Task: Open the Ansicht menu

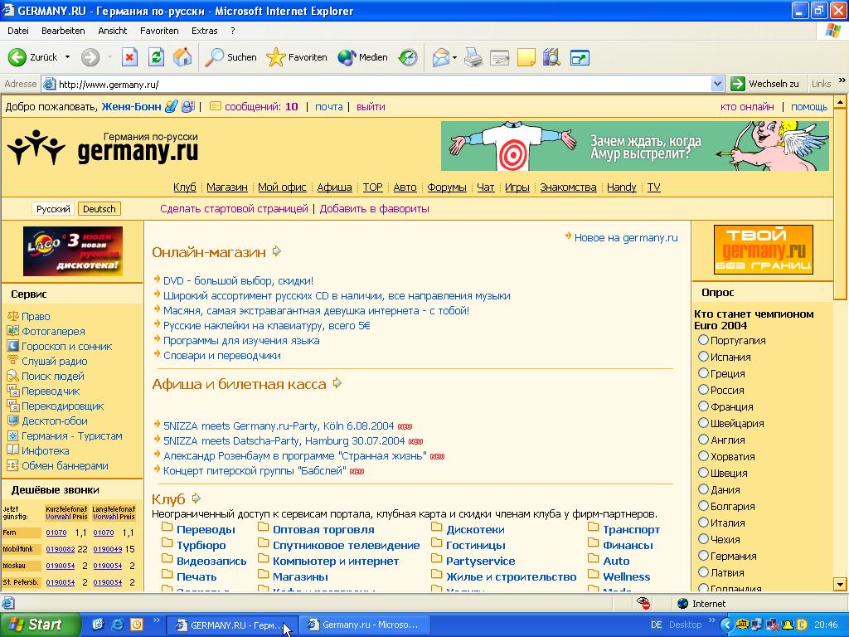Action: tap(113, 31)
